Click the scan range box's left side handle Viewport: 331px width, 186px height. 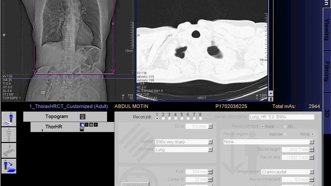pyautogui.click(x=35, y=24)
